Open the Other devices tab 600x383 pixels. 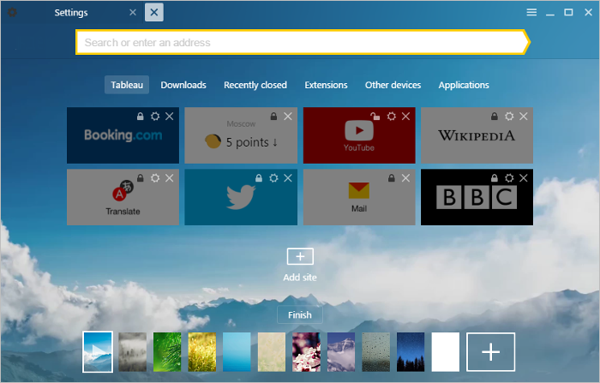click(x=393, y=85)
